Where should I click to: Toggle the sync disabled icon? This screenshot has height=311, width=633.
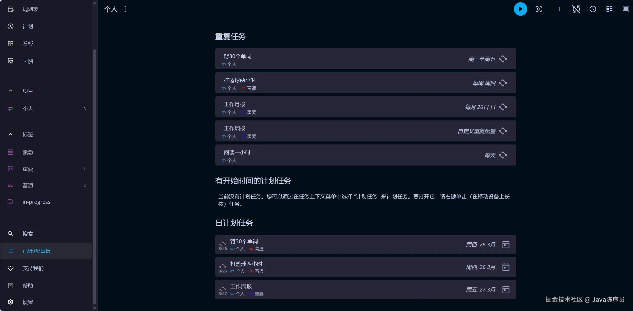pyautogui.click(x=576, y=9)
